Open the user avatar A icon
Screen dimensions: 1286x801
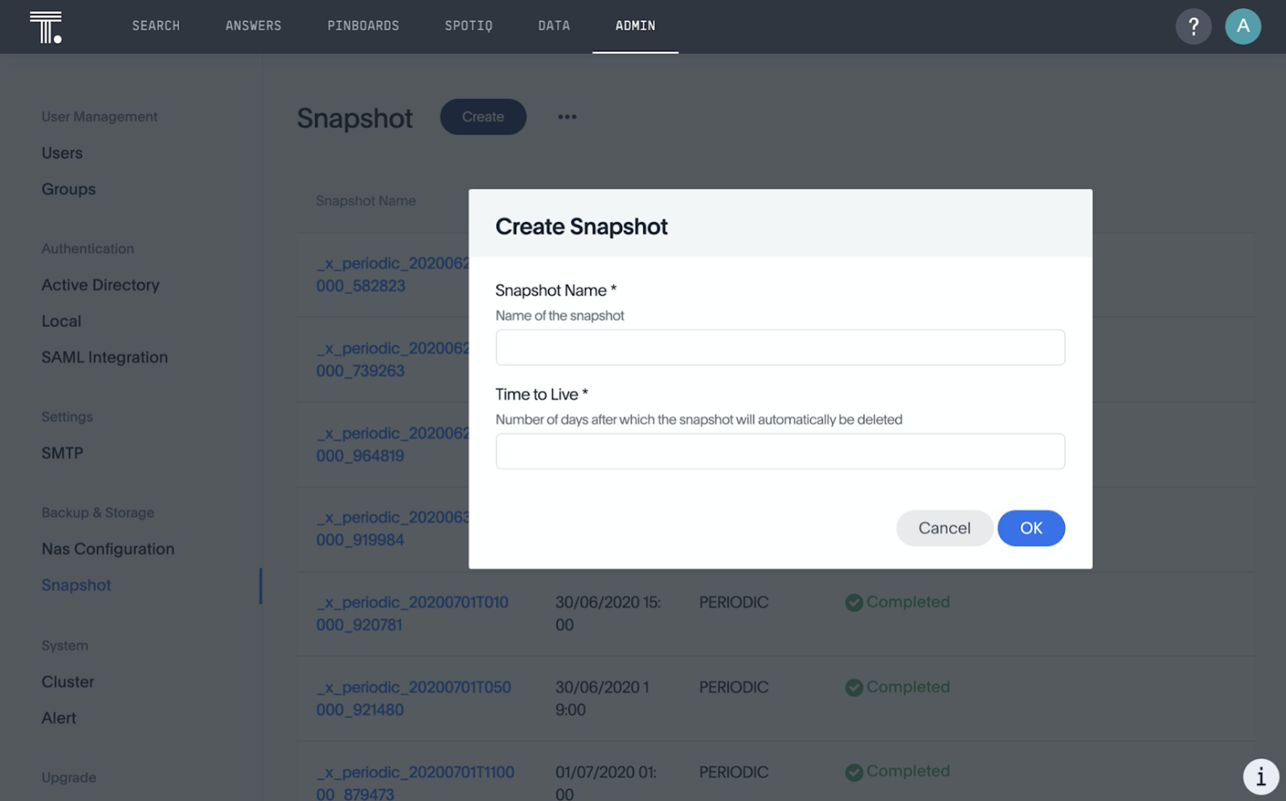point(1243,27)
